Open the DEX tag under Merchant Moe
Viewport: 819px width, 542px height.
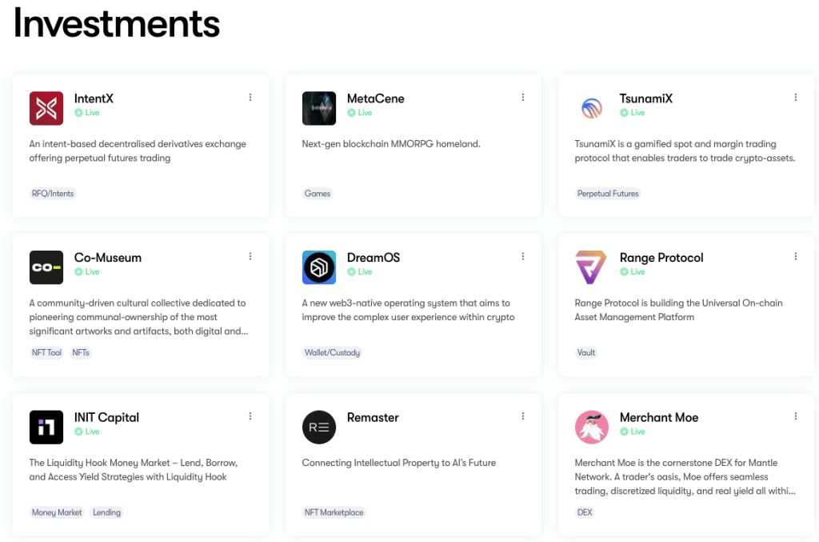click(x=585, y=512)
